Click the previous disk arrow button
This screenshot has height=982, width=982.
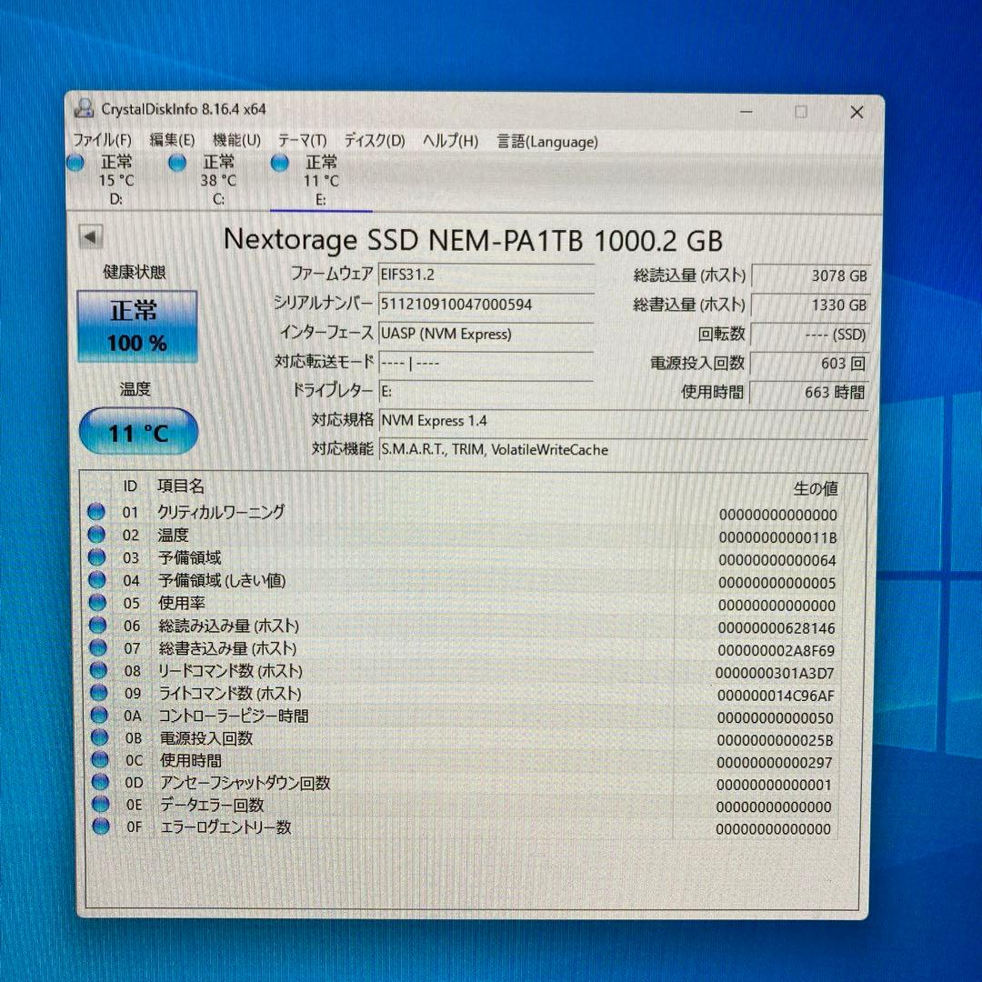point(89,238)
